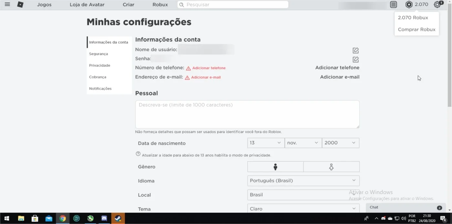Viewport: 452px width, 224px height.
Task: Open the hamburger navigation menu
Action: 7,5
